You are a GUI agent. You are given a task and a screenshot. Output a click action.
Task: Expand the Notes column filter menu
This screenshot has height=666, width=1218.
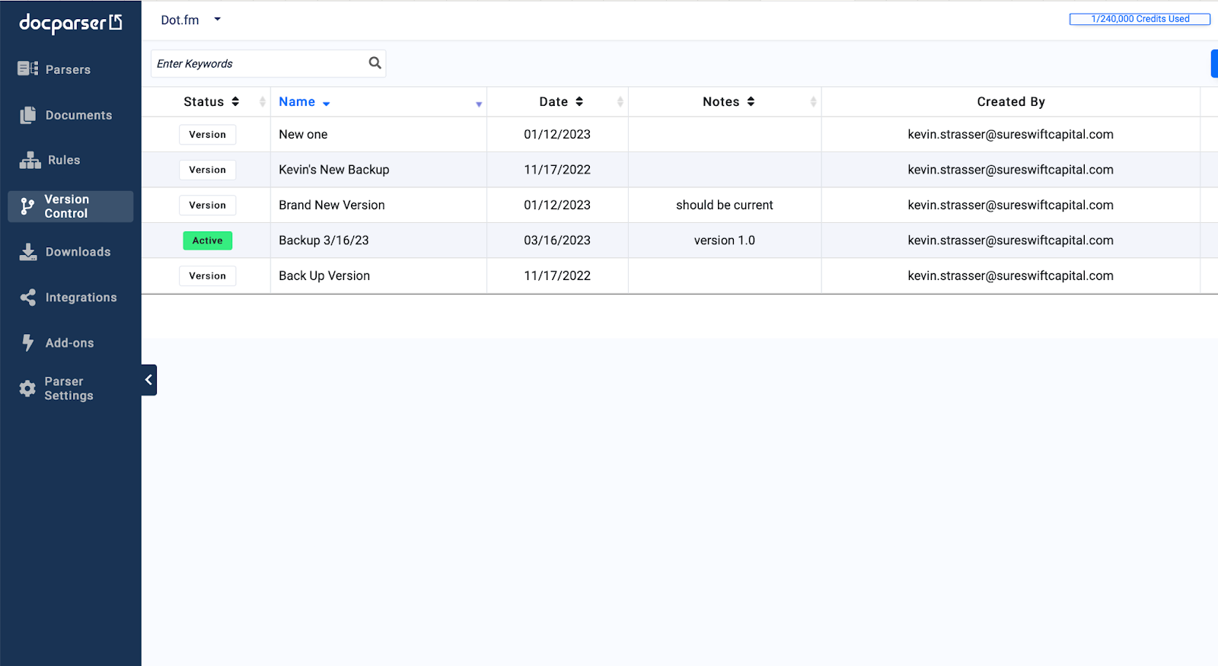click(x=813, y=102)
